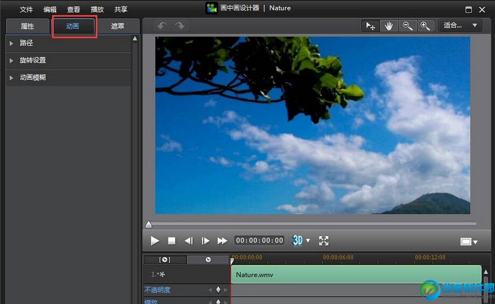
Task: Add opacity keyframe with diamond button
Action: [218, 290]
